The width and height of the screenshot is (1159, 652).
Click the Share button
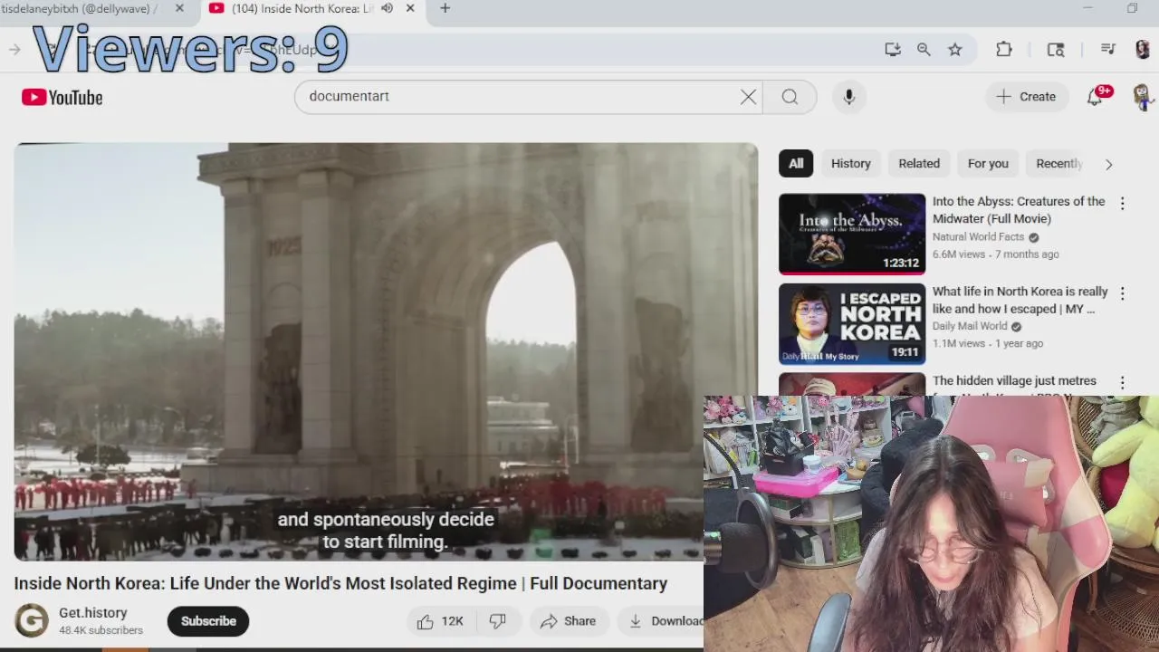569,621
